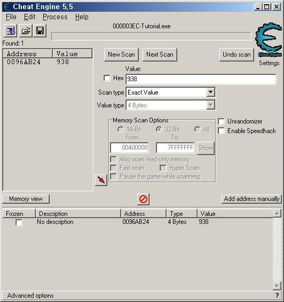The width and height of the screenshot is (284, 302).
Task: Click the 938 value in found results list
Action: [63, 62]
